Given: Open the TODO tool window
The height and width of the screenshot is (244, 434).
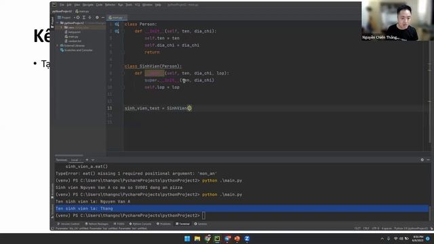Looking at the screenshot, I should click(119, 224).
